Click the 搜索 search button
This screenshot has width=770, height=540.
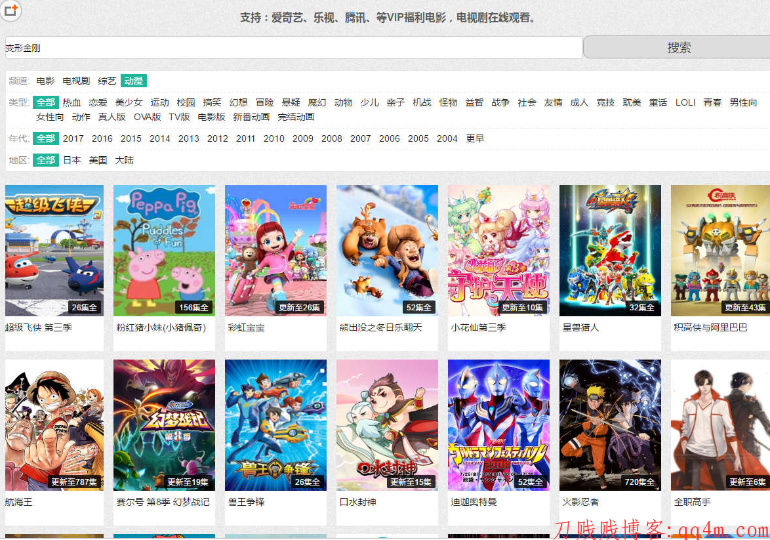[x=678, y=48]
